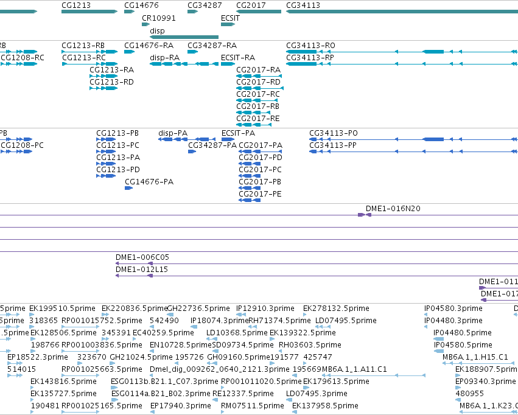Viewport: 518px width, 415px height.
Task: Select the CG34287-RA transcript label
Action: pyautogui.click(x=212, y=46)
